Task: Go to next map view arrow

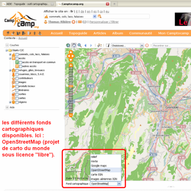Action: 91,45
